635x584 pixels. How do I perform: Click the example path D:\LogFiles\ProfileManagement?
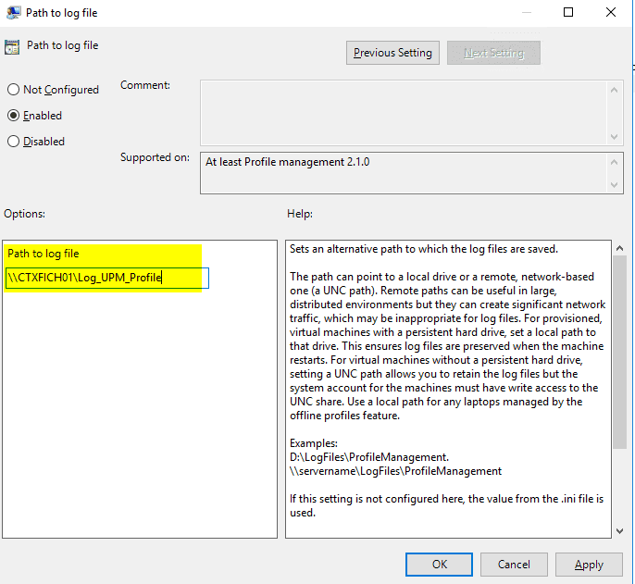coord(369,457)
